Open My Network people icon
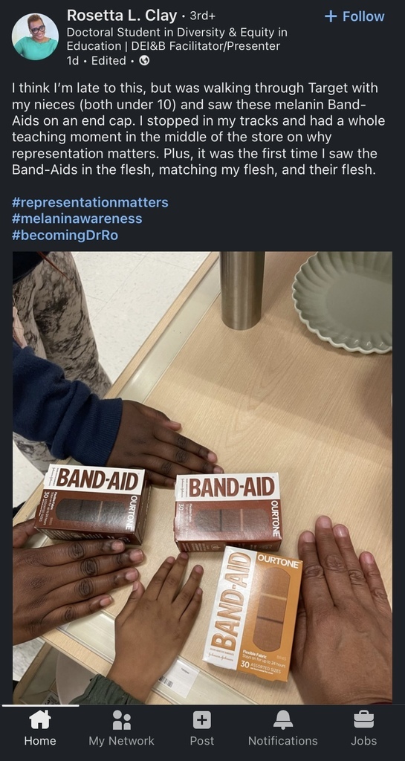The height and width of the screenshot is (761, 405). [x=121, y=719]
